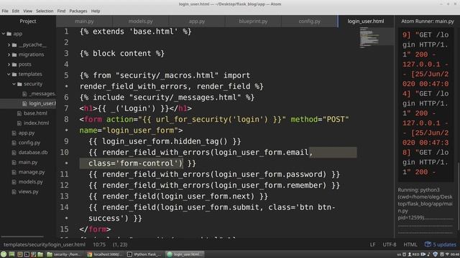The image size is (460, 258).
Task: Click the clock in the system tray
Action: (455, 254)
